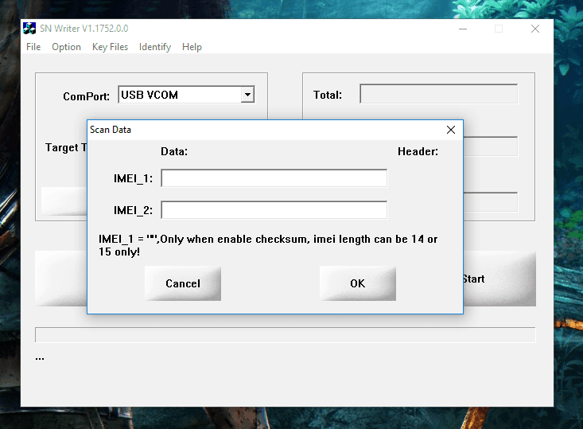
Task: Minimize the SN Writer window
Action: (462, 29)
